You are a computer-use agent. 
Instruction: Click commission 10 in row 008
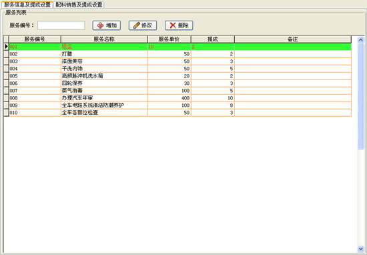click(x=230, y=98)
